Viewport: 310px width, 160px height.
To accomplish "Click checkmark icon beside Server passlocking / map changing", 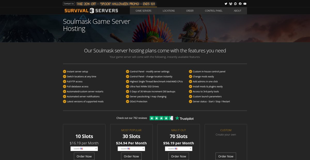I will [128, 97].
